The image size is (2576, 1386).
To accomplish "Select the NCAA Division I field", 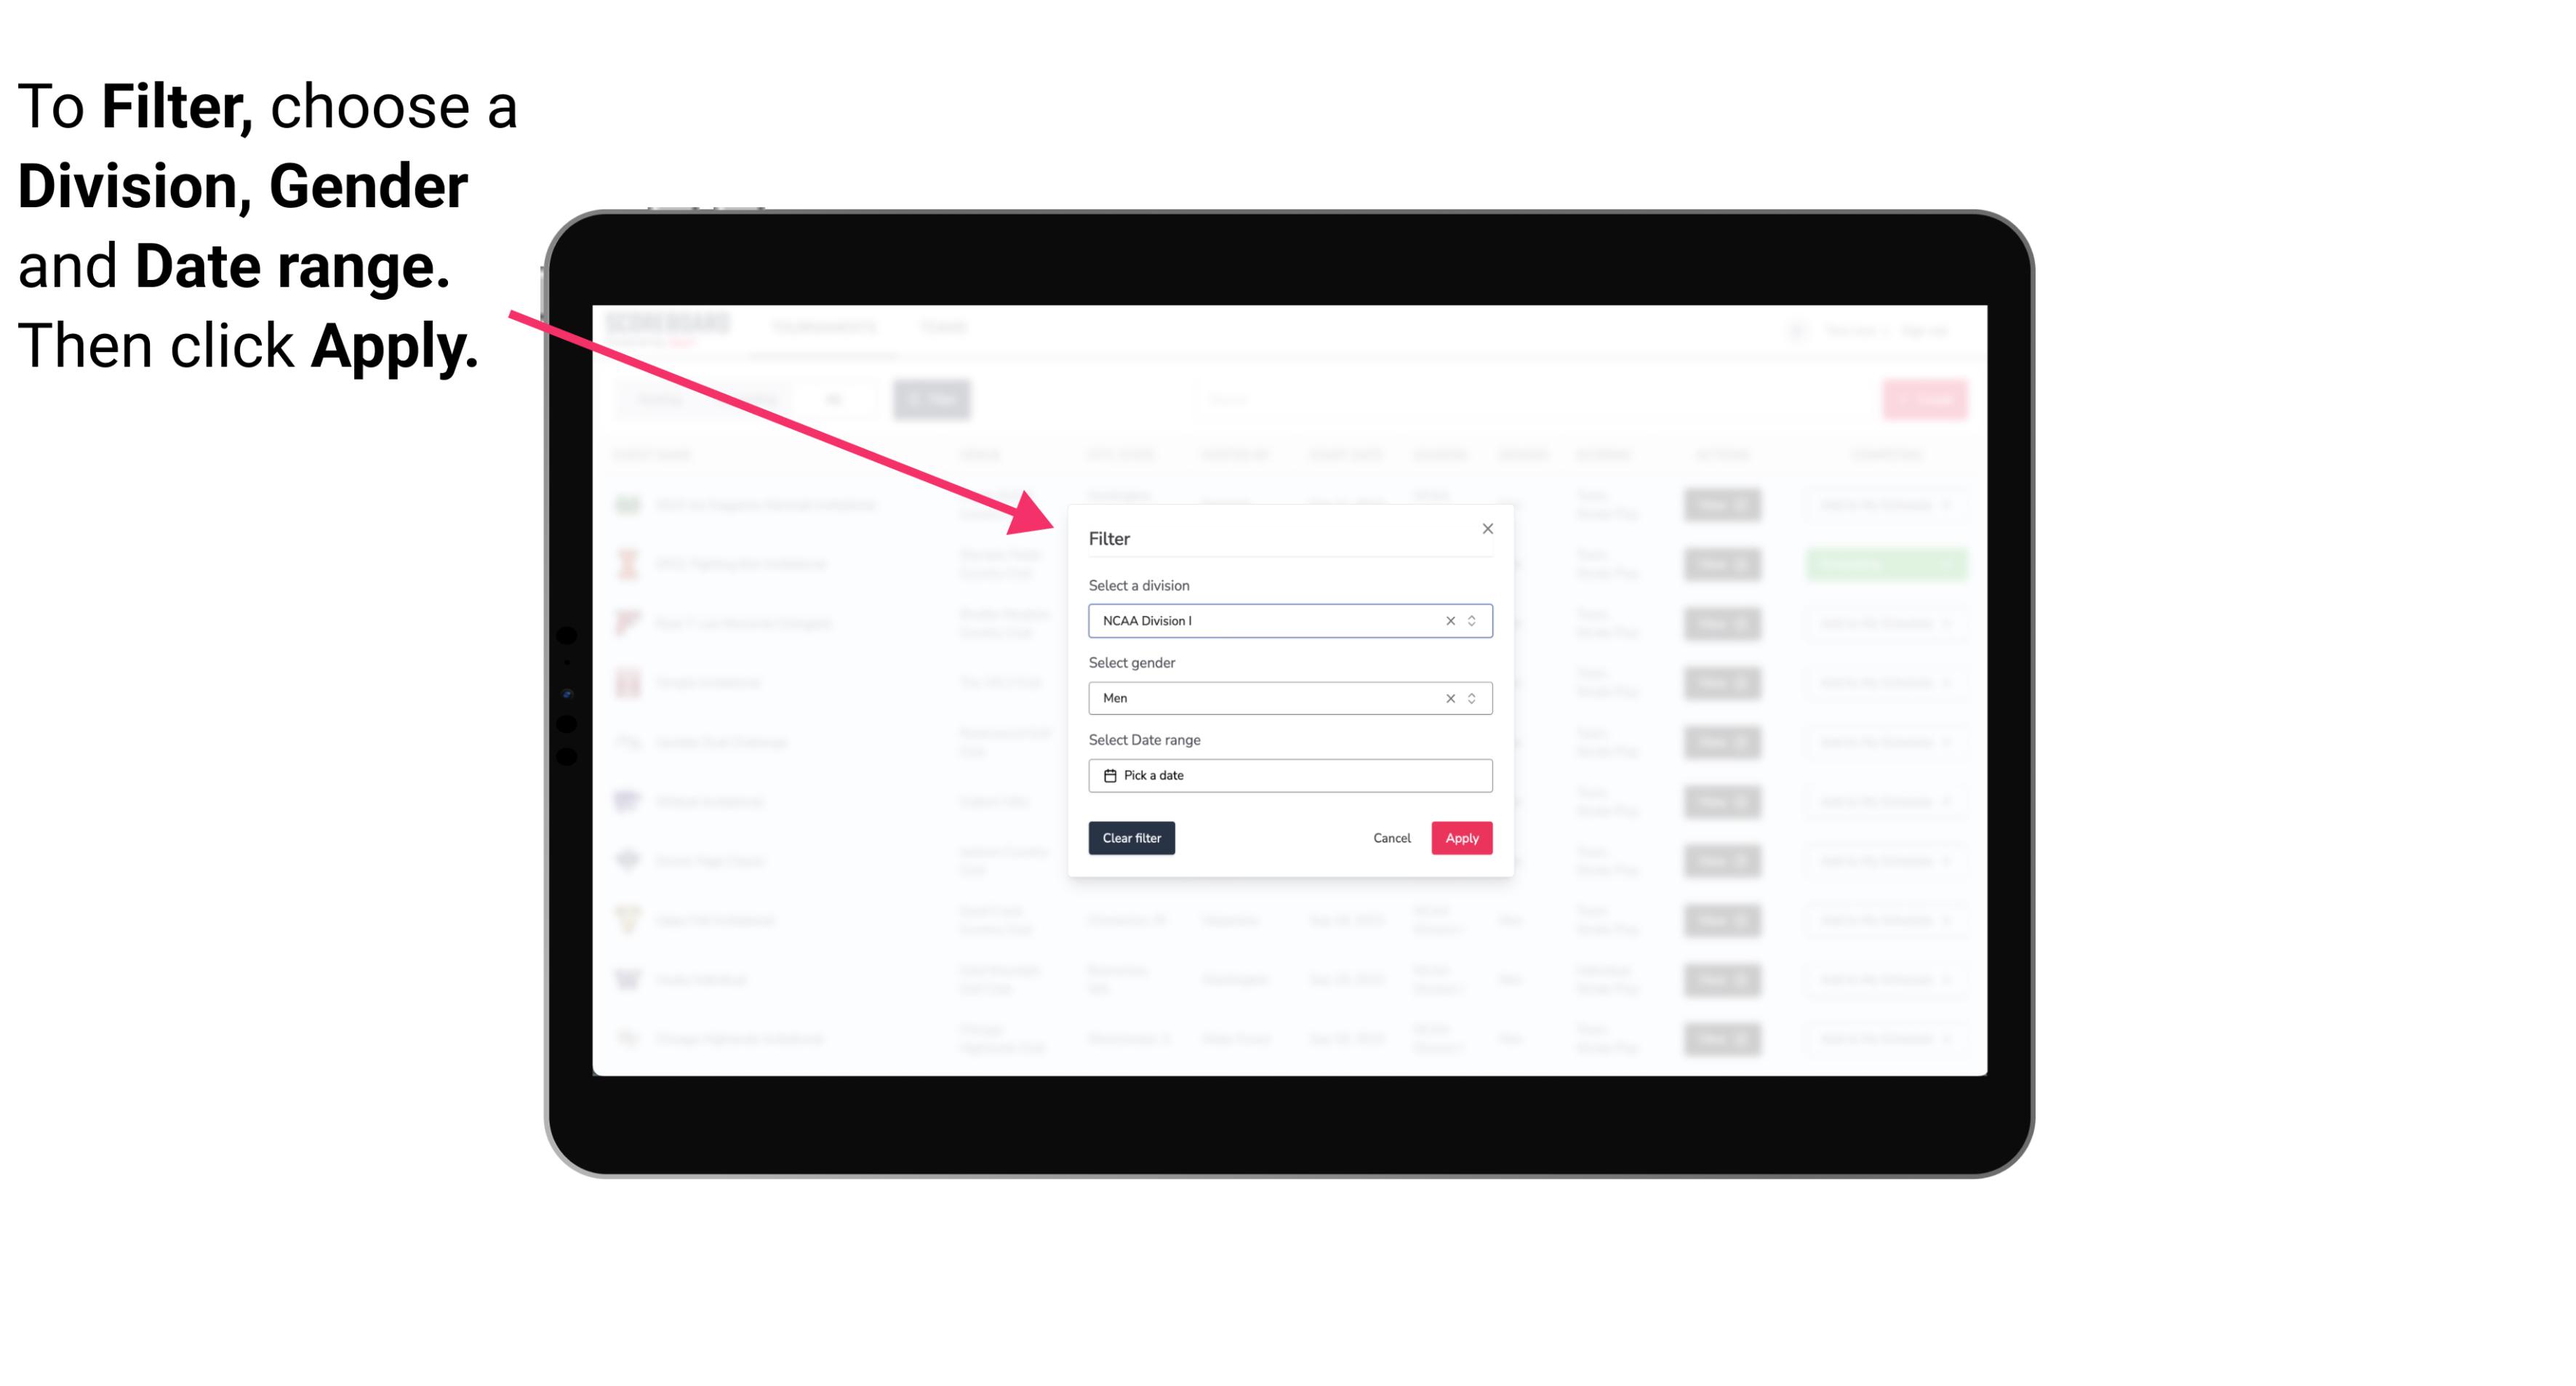I will tap(1287, 620).
